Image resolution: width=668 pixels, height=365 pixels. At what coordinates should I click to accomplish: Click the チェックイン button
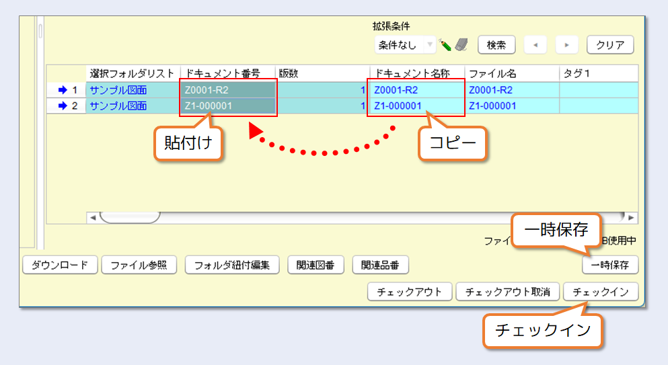click(x=600, y=292)
